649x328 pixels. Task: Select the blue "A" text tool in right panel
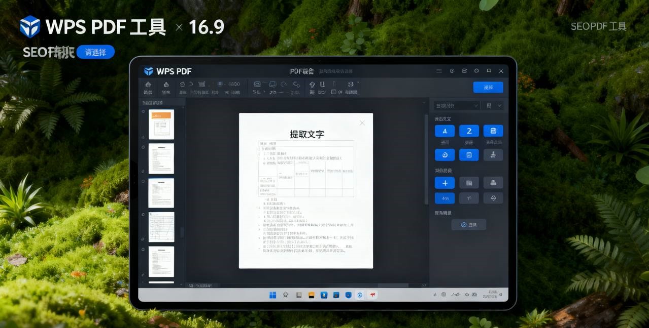(x=445, y=131)
